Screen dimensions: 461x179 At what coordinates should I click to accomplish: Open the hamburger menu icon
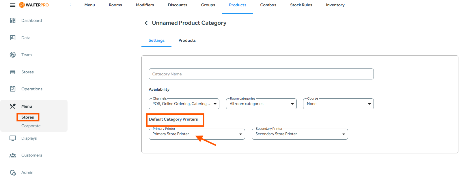pos(13,5)
